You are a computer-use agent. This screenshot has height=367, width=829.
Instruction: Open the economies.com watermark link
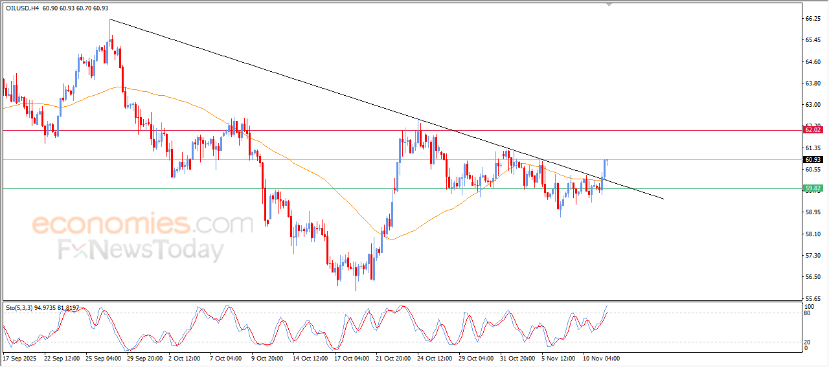(x=142, y=225)
